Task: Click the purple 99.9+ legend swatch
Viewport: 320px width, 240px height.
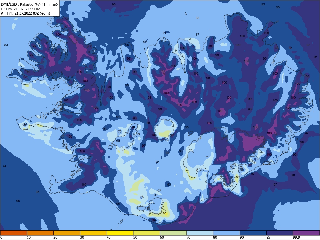Action: click(x=306, y=233)
